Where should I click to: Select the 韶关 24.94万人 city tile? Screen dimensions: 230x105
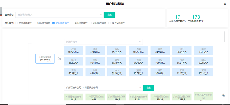tap(160, 51)
